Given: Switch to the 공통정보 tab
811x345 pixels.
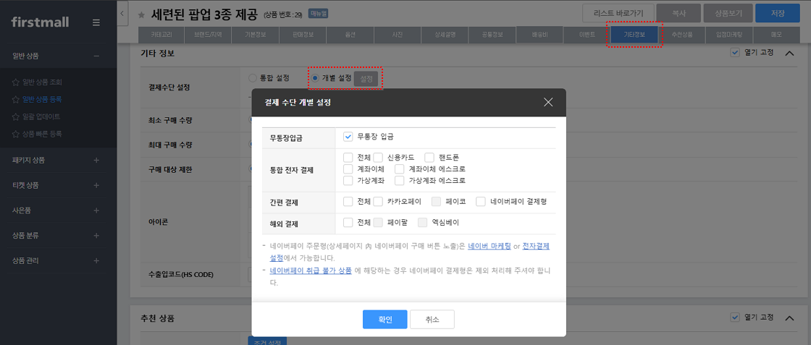Looking at the screenshot, I should (492, 35).
